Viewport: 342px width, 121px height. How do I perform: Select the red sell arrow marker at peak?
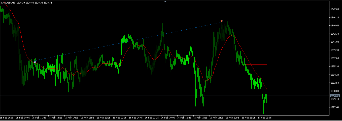click(222, 21)
